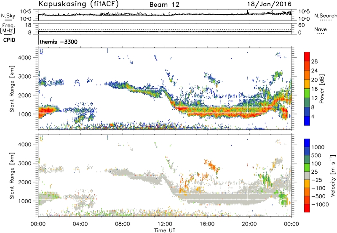The image size is (337, 233).
Task: Click the 20:00 time tick label
Action: click(249, 224)
